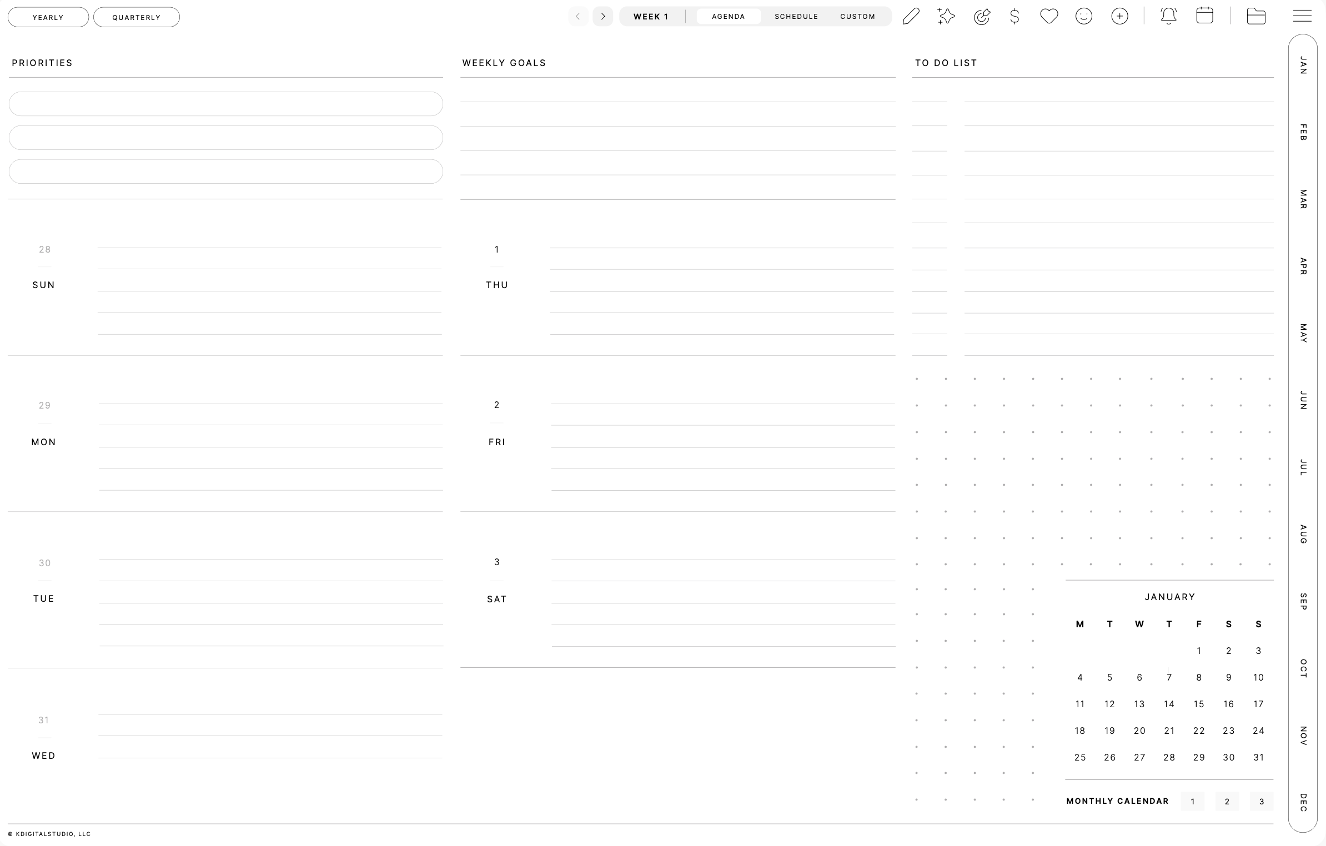
Task: Click the plus circle icon
Action: tap(1119, 16)
